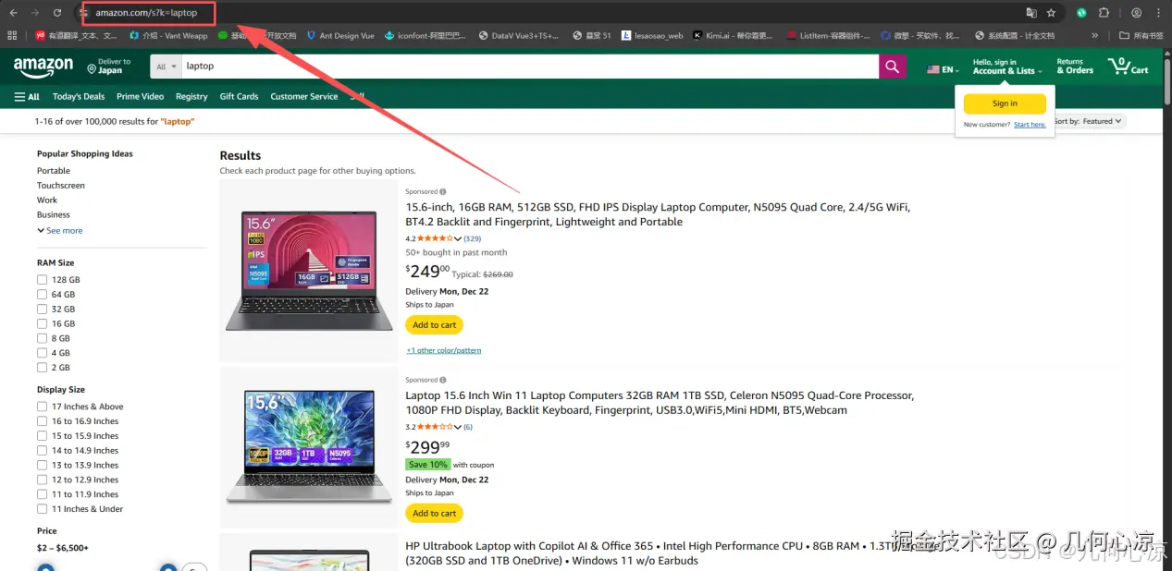Open Registry in nav bar
The width and height of the screenshot is (1172, 571).
tap(191, 96)
